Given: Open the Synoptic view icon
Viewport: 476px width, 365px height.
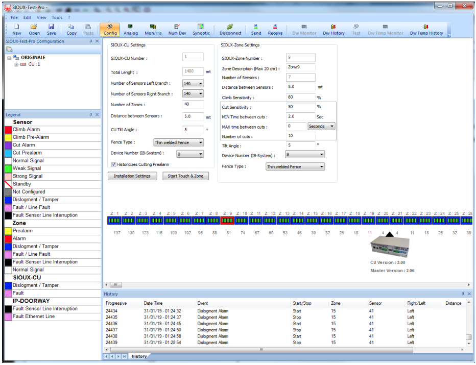Looking at the screenshot, I should click(201, 30).
